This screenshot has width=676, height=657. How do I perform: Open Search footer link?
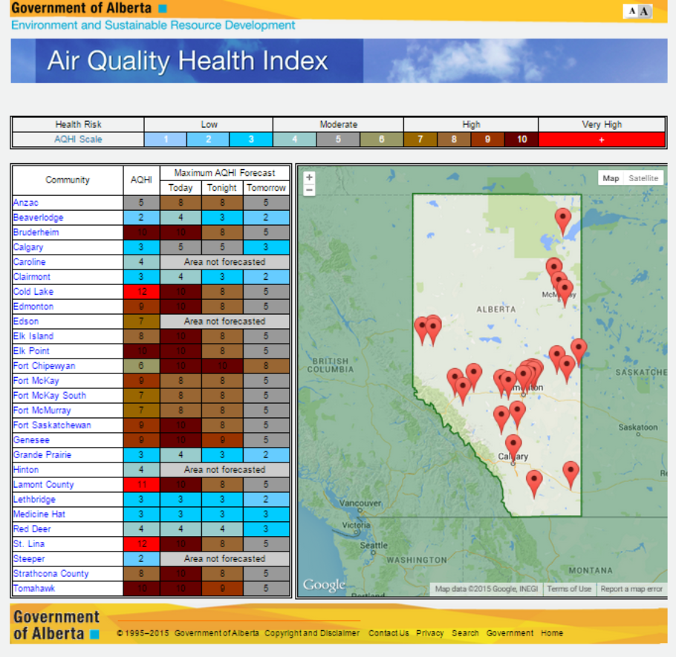465,633
